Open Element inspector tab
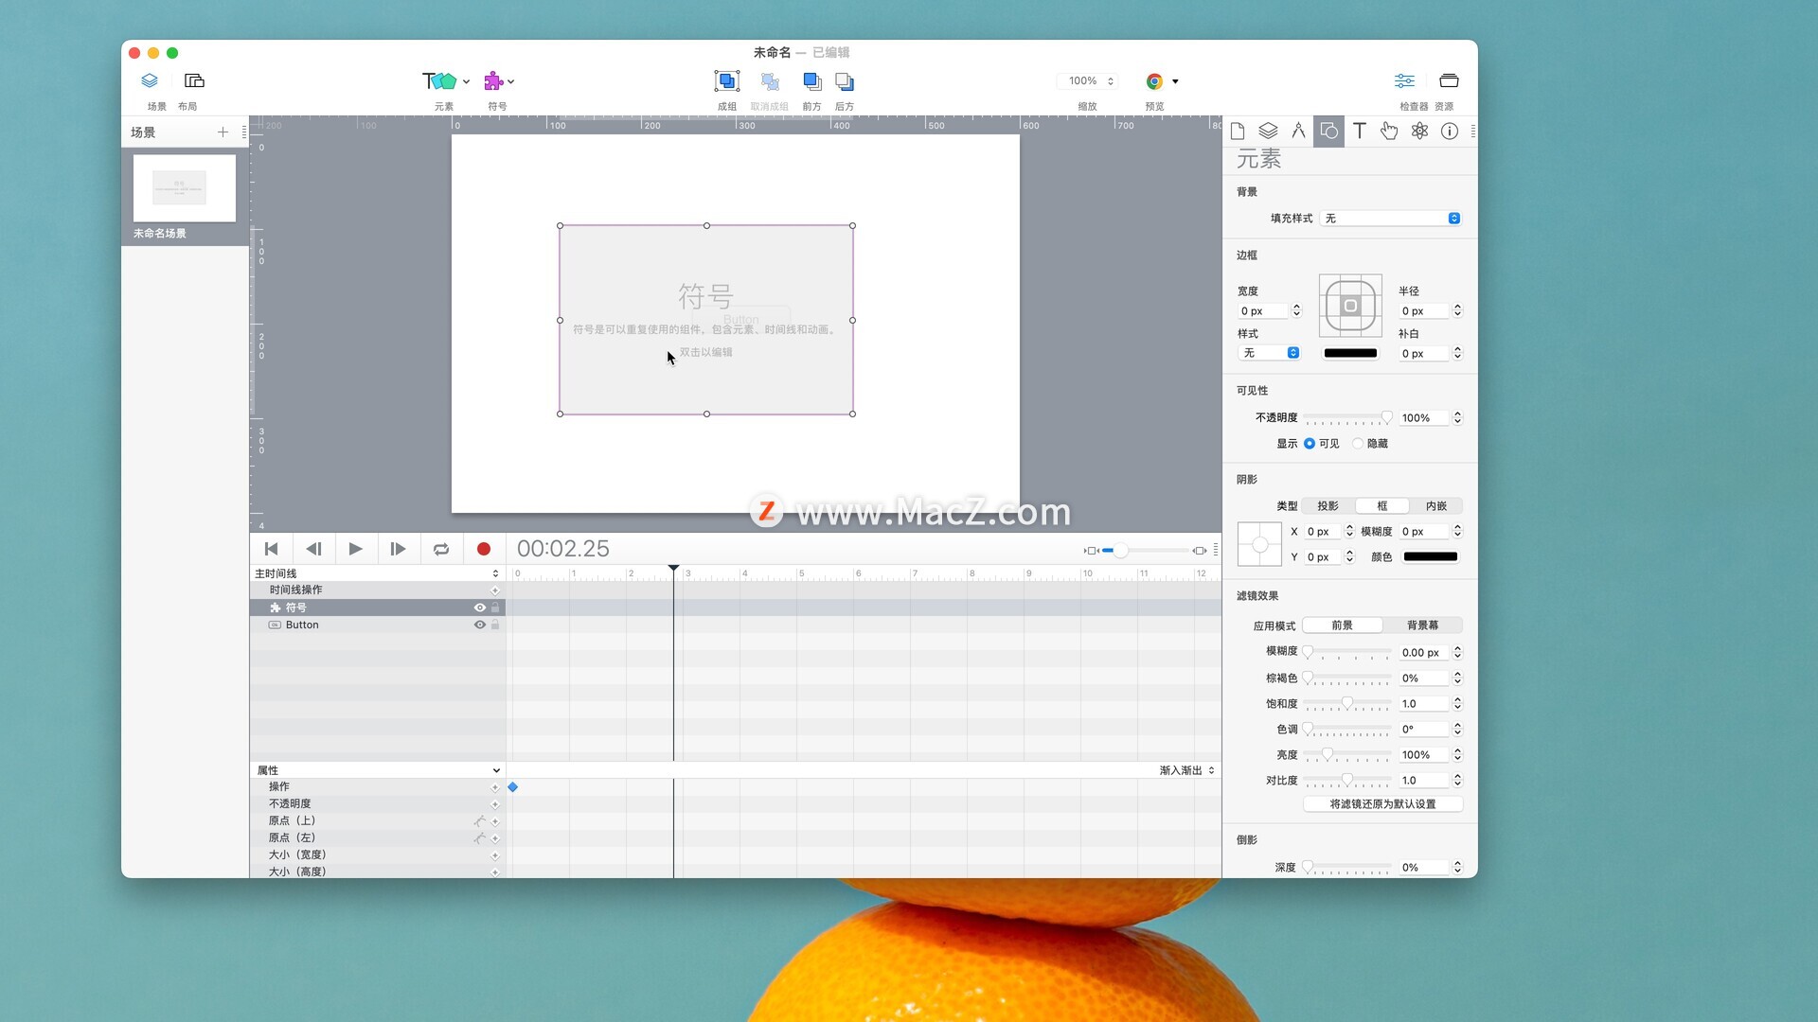The image size is (1818, 1022). tap(1328, 132)
